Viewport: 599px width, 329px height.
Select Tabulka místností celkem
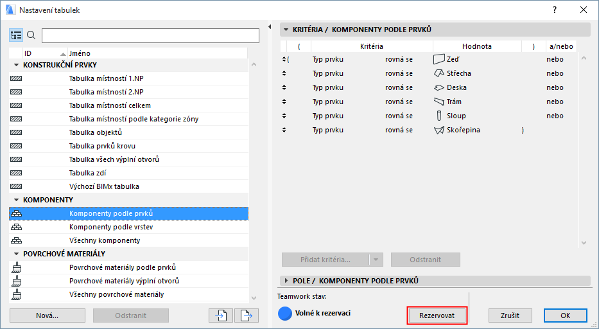129,105
